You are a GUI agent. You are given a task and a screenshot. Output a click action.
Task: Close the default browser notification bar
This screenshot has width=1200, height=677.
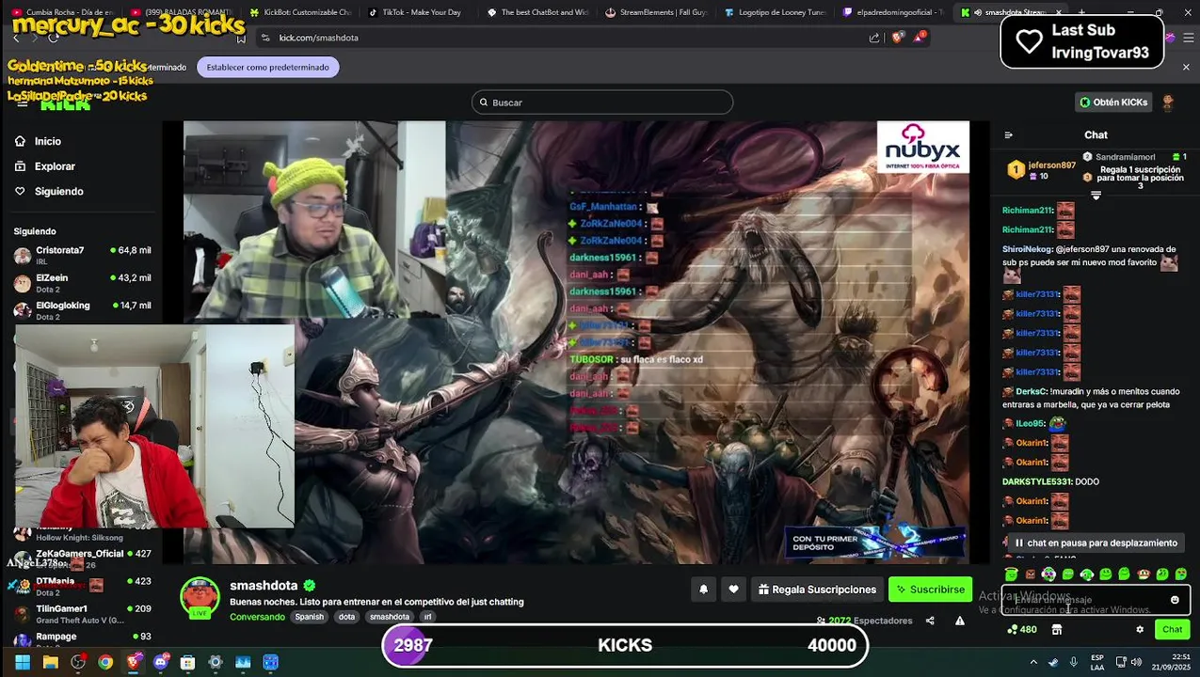click(x=1186, y=67)
